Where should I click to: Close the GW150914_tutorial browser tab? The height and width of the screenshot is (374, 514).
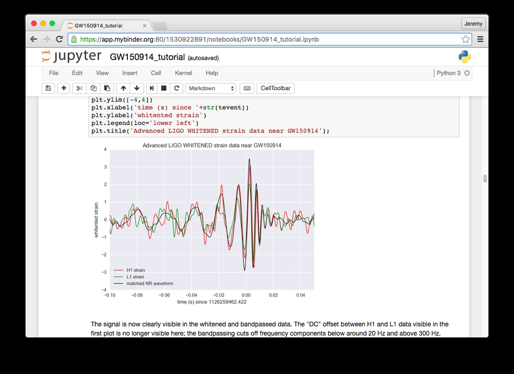click(x=144, y=25)
